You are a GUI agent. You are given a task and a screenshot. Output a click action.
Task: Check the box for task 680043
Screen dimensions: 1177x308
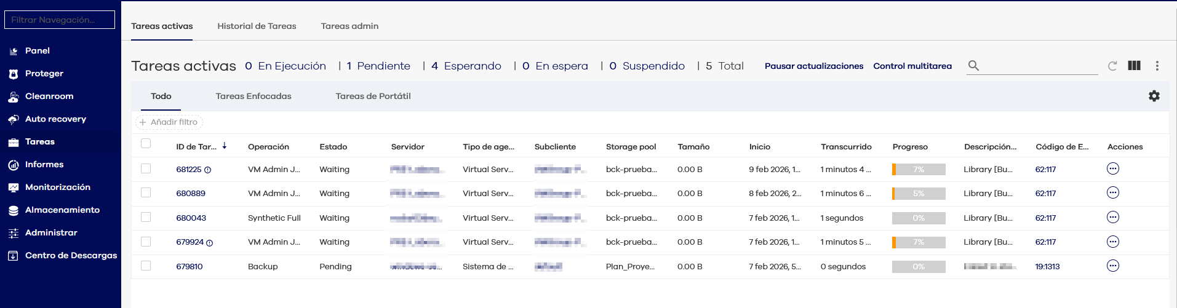pos(146,216)
